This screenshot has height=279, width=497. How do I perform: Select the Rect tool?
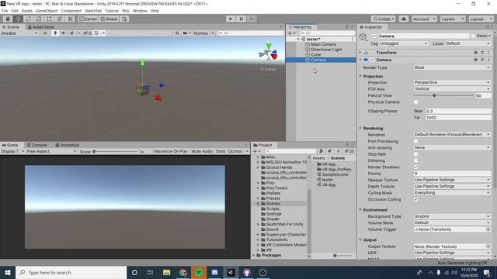[x=49, y=19]
